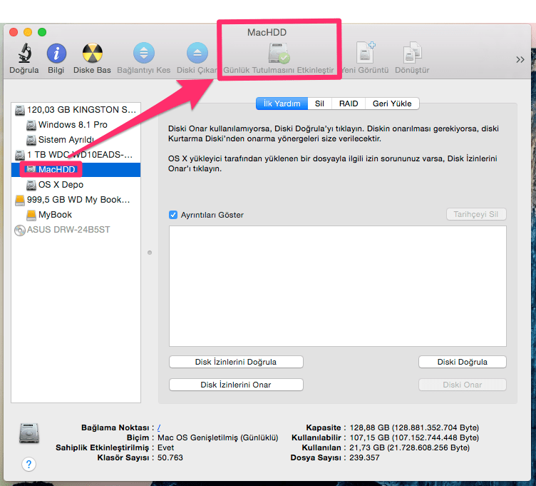This screenshot has width=536, height=486.
Task: Click the Tarihçeyi Sil button
Action: click(x=476, y=214)
